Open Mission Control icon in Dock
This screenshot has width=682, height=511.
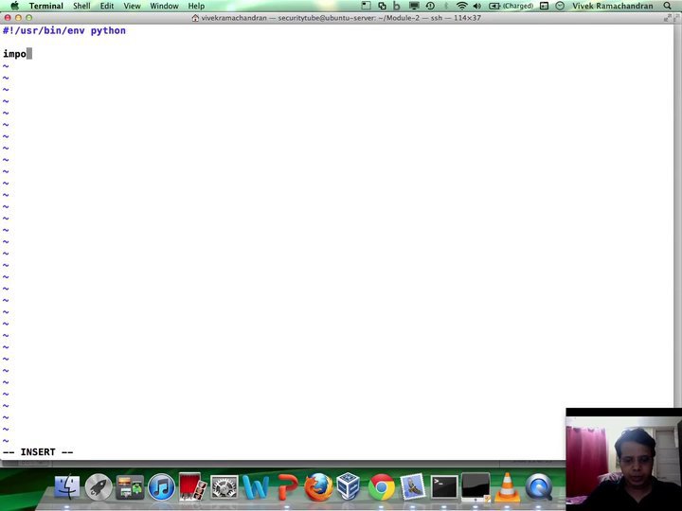pos(130,486)
